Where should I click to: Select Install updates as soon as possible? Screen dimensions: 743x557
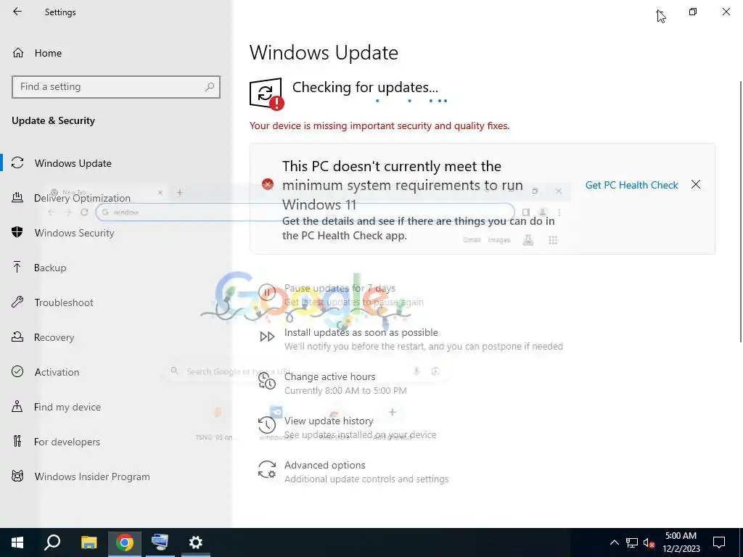[361, 332]
